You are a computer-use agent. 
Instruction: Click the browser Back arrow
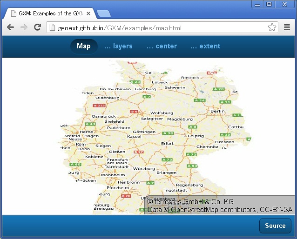coord(10,27)
